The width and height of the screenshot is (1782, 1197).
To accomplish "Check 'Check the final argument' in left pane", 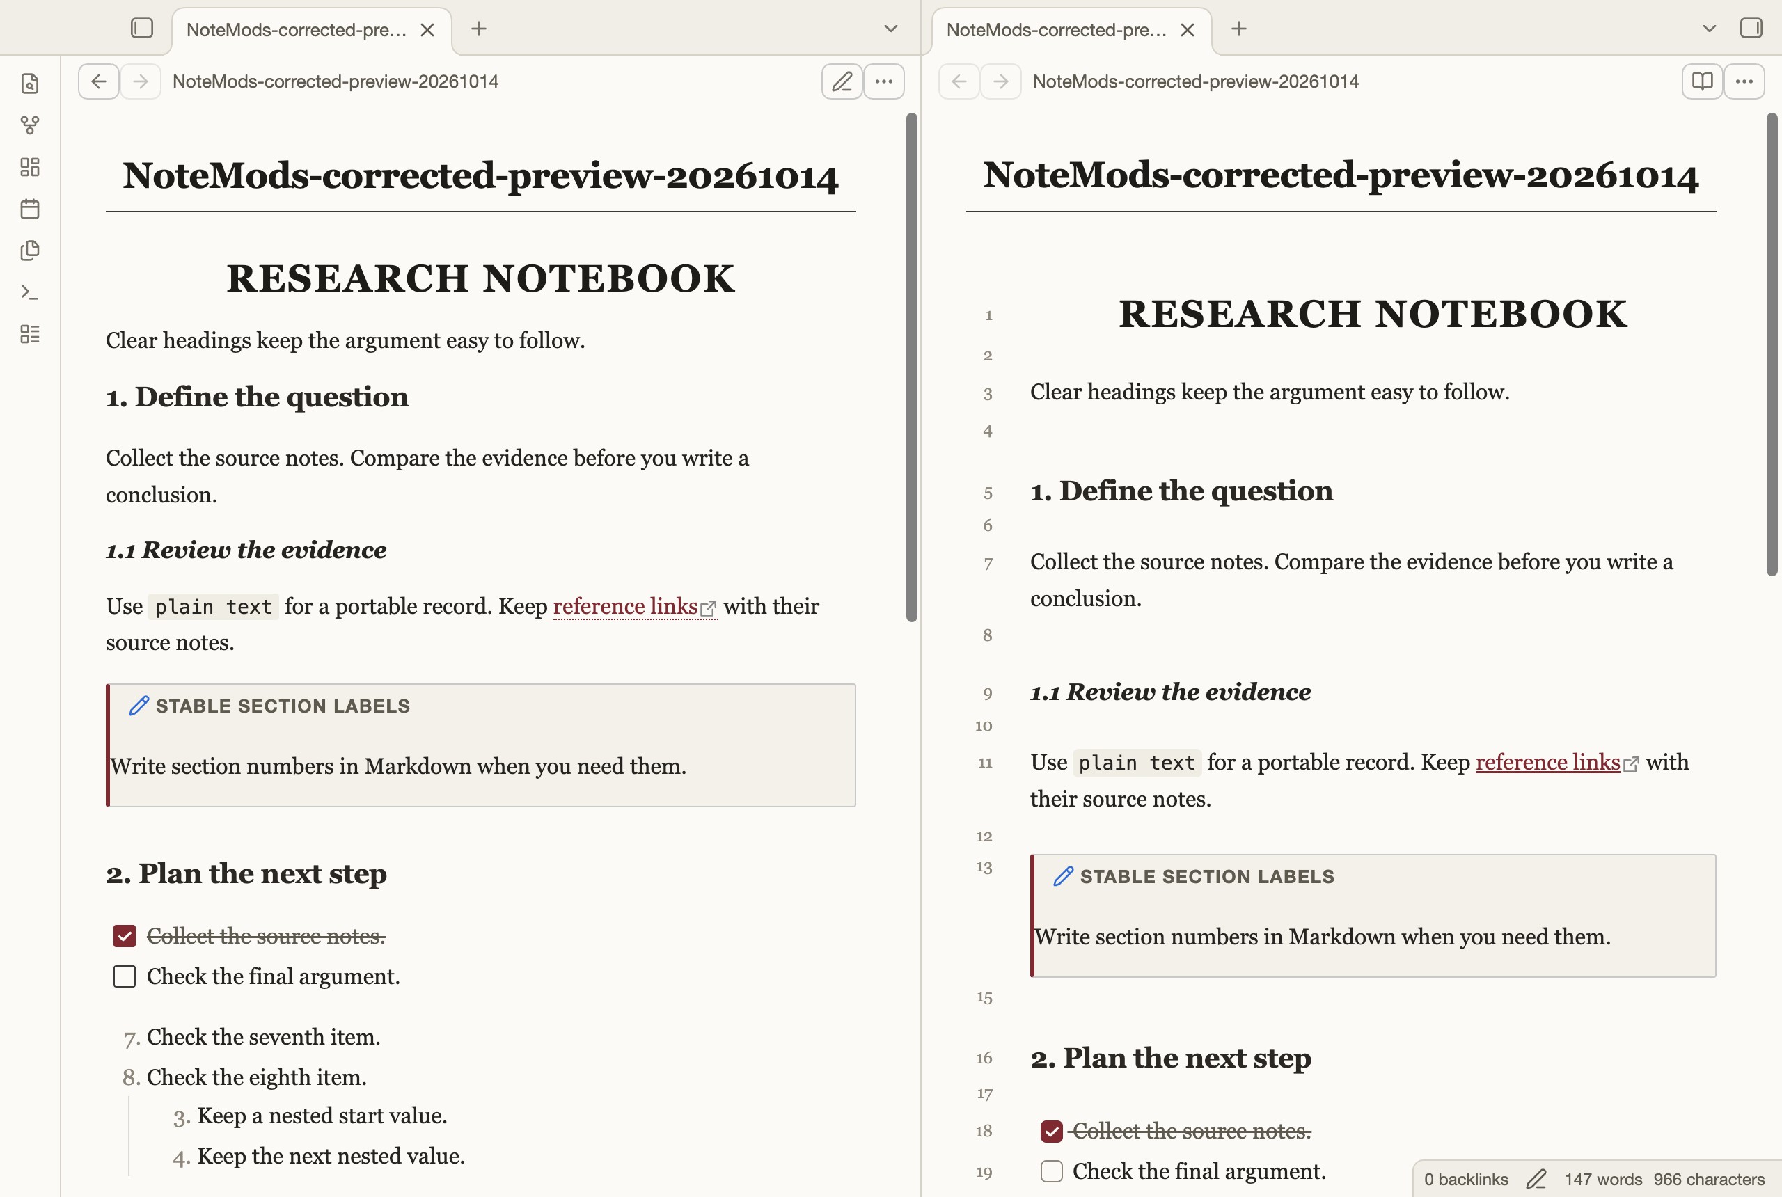I will click(125, 976).
